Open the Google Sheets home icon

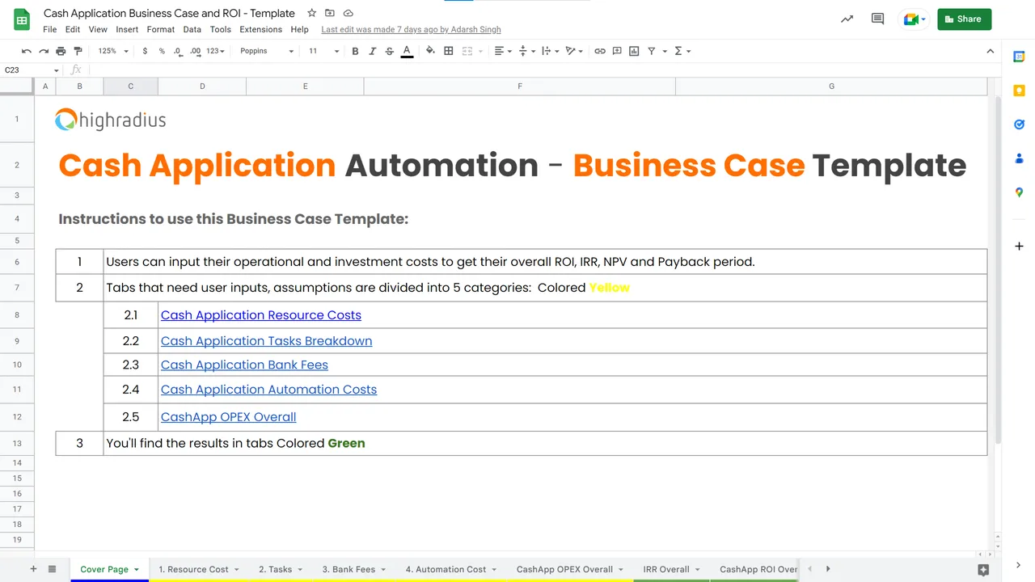(23, 20)
